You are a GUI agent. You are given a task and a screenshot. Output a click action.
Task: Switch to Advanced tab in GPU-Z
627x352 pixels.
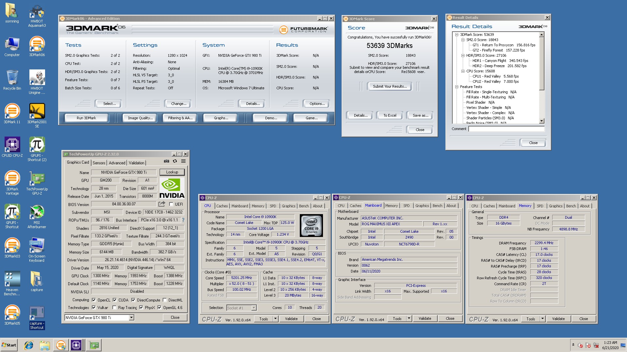click(x=117, y=163)
